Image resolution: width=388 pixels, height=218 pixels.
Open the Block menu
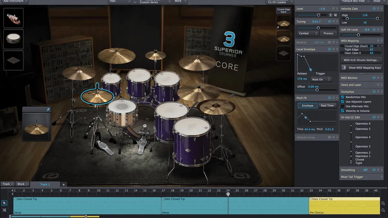[x=22, y=184]
